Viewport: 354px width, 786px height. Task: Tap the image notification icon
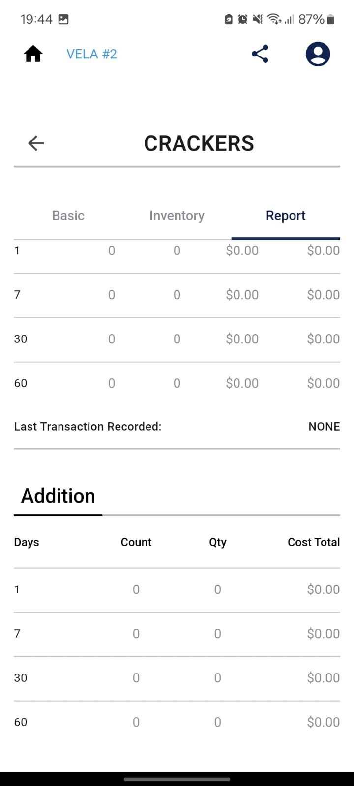point(63,19)
